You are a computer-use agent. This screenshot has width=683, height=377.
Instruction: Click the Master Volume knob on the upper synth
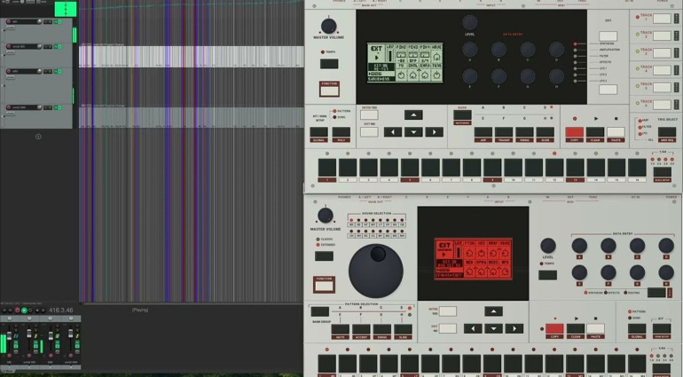[x=328, y=26]
